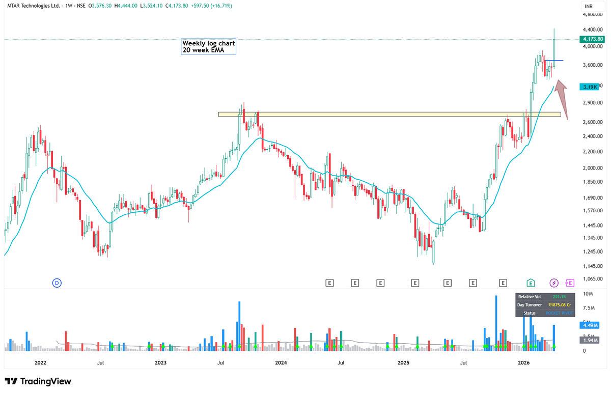Click the open price value 3,576.30
The image size is (611, 394).
point(101,6)
